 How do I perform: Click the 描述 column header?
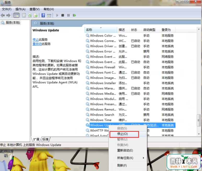pos(123,30)
